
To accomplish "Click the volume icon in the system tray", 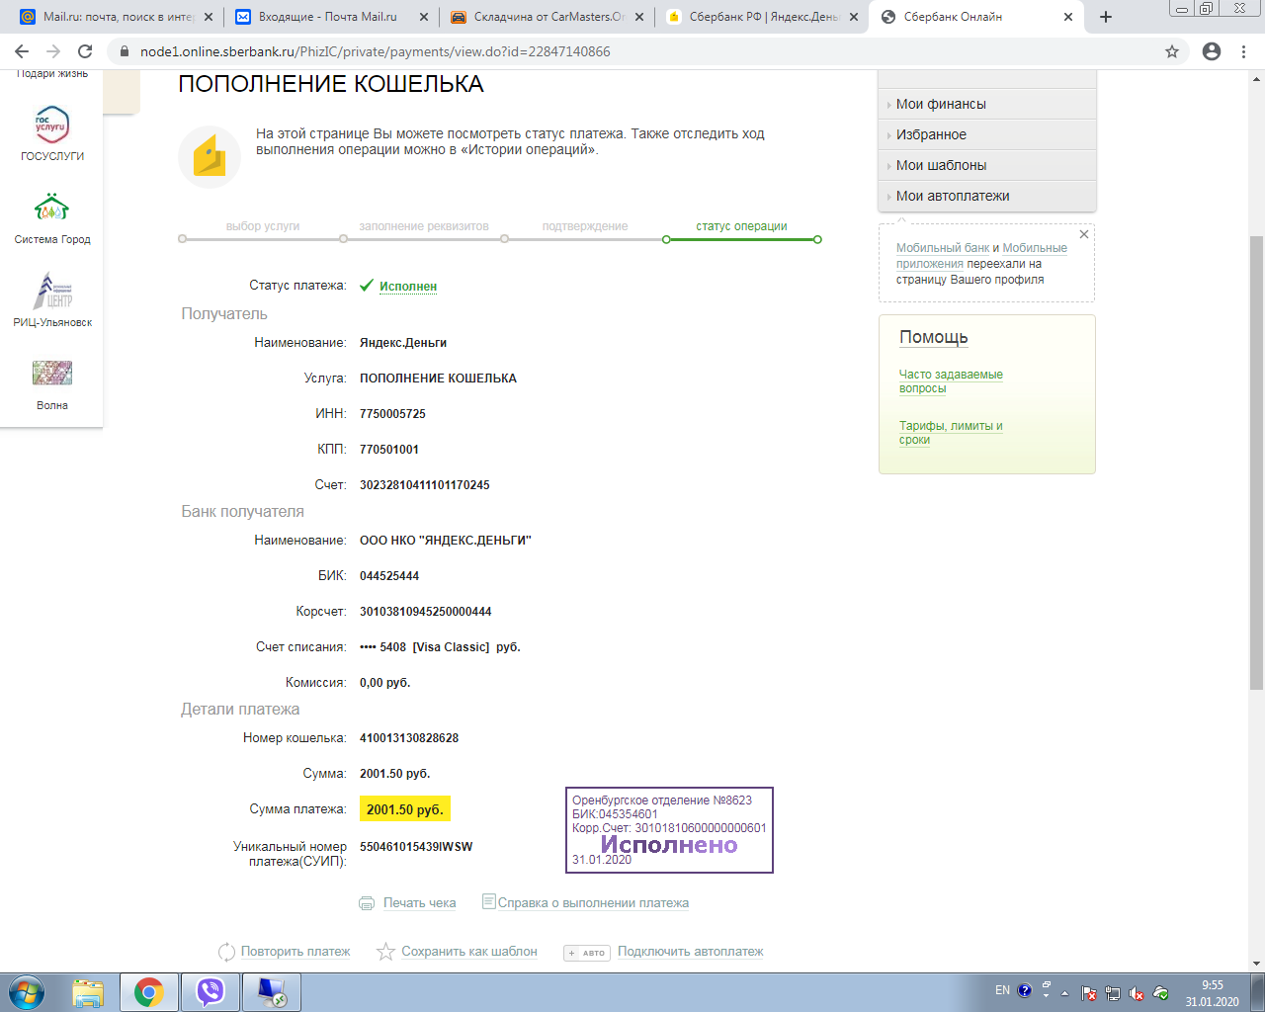I will (x=1137, y=993).
